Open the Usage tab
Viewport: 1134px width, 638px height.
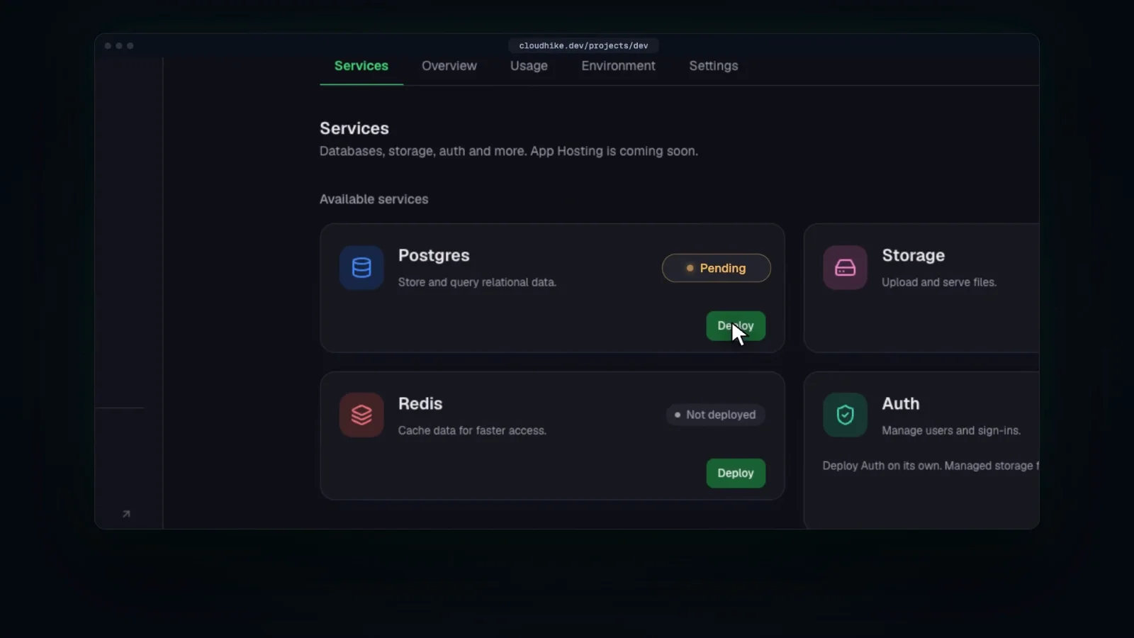(529, 66)
